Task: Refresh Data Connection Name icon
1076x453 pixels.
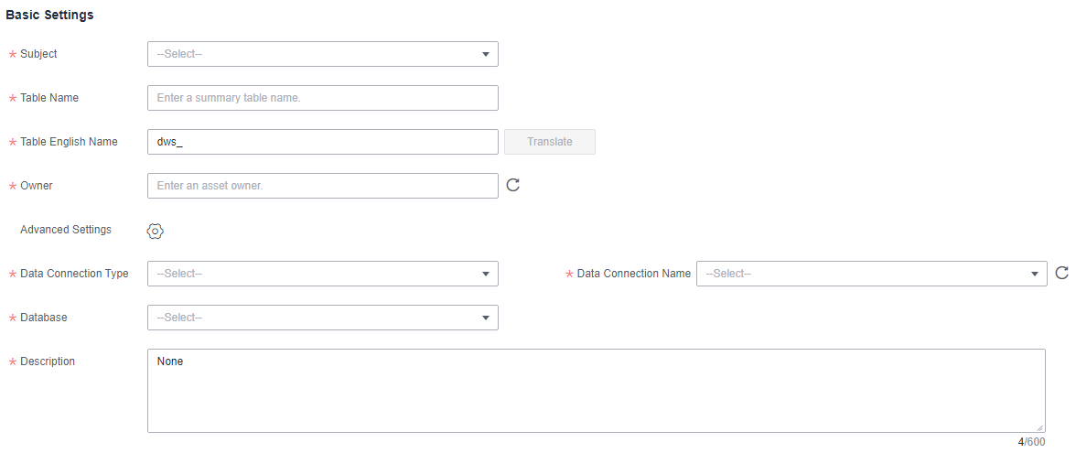Action: [x=1061, y=273]
